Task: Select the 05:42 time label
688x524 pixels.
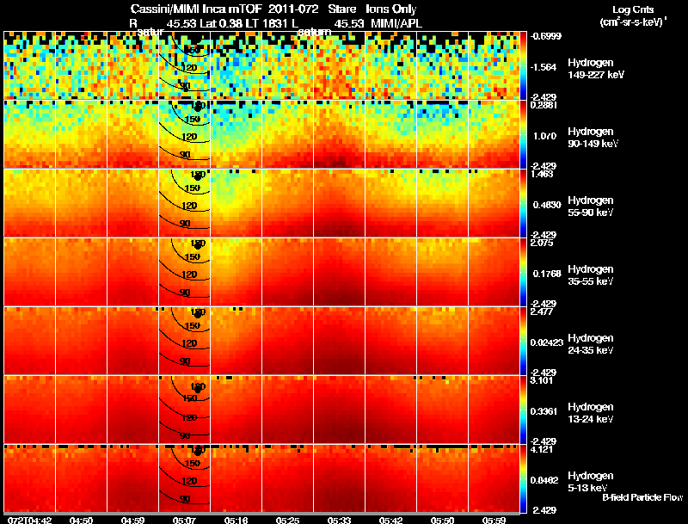Action: tap(390, 520)
